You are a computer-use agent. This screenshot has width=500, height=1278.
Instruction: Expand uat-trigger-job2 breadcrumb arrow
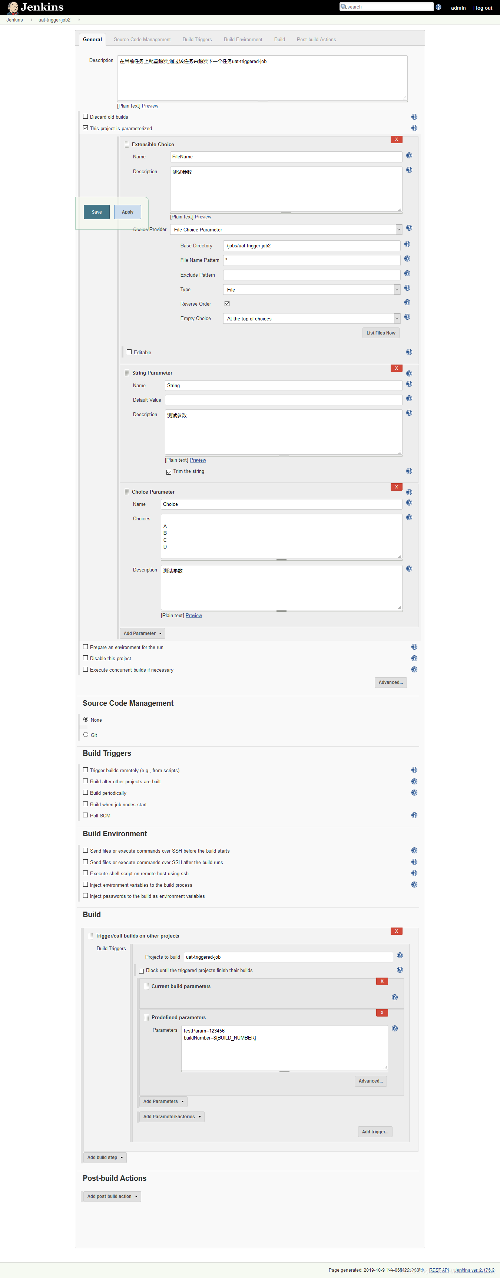[x=79, y=20]
